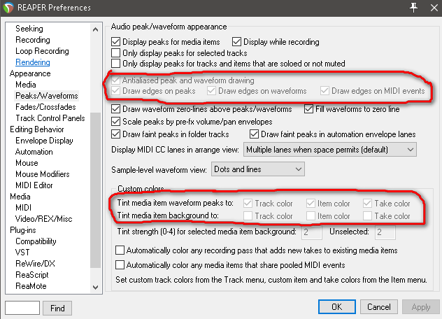The image size is (442, 319).
Task: Select Mouse Modifiers page
Action: pos(43,174)
